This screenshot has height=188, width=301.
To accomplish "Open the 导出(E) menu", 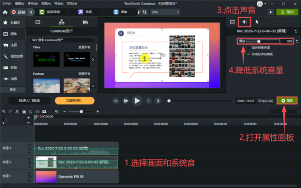I will coord(59,4).
